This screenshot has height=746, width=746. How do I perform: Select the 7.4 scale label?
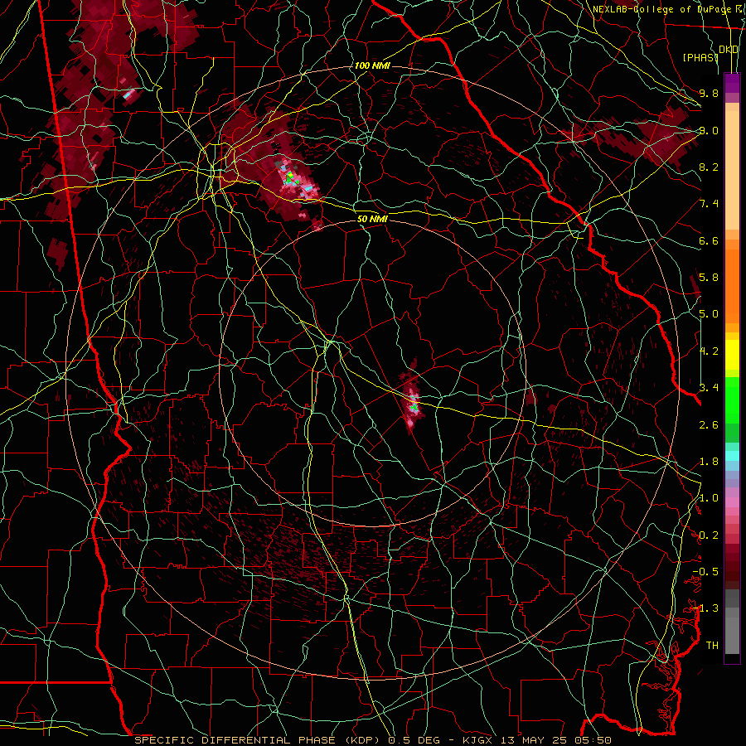coord(709,204)
